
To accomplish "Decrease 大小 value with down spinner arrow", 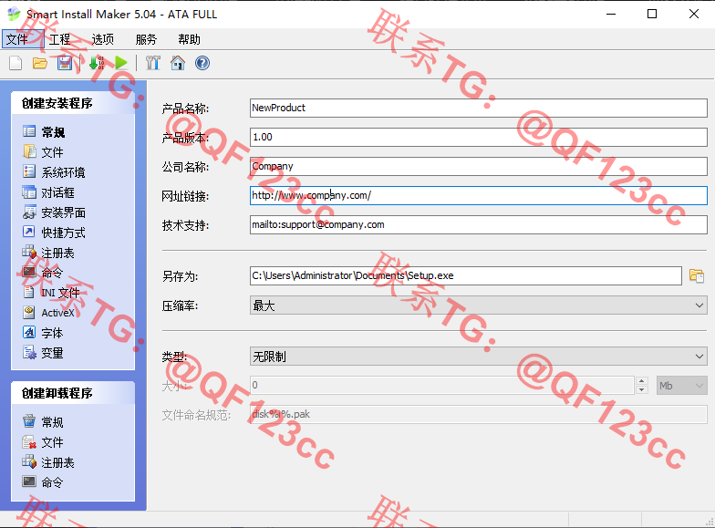I will coord(642,390).
